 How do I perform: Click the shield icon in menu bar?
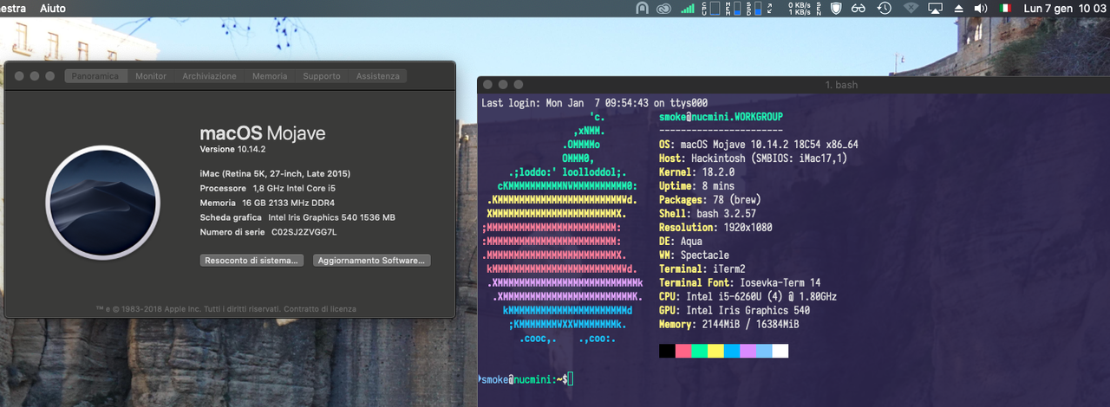(x=836, y=8)
